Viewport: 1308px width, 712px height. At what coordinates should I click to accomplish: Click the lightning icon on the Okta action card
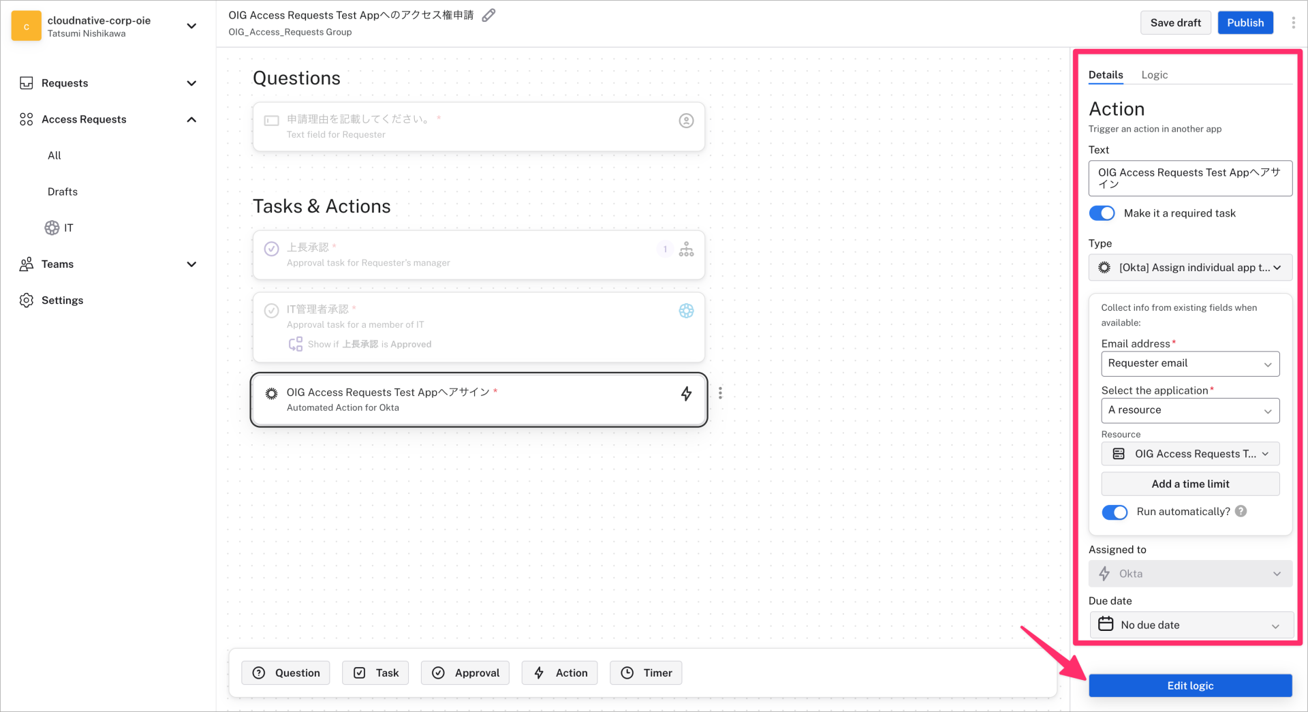(686, 394)
